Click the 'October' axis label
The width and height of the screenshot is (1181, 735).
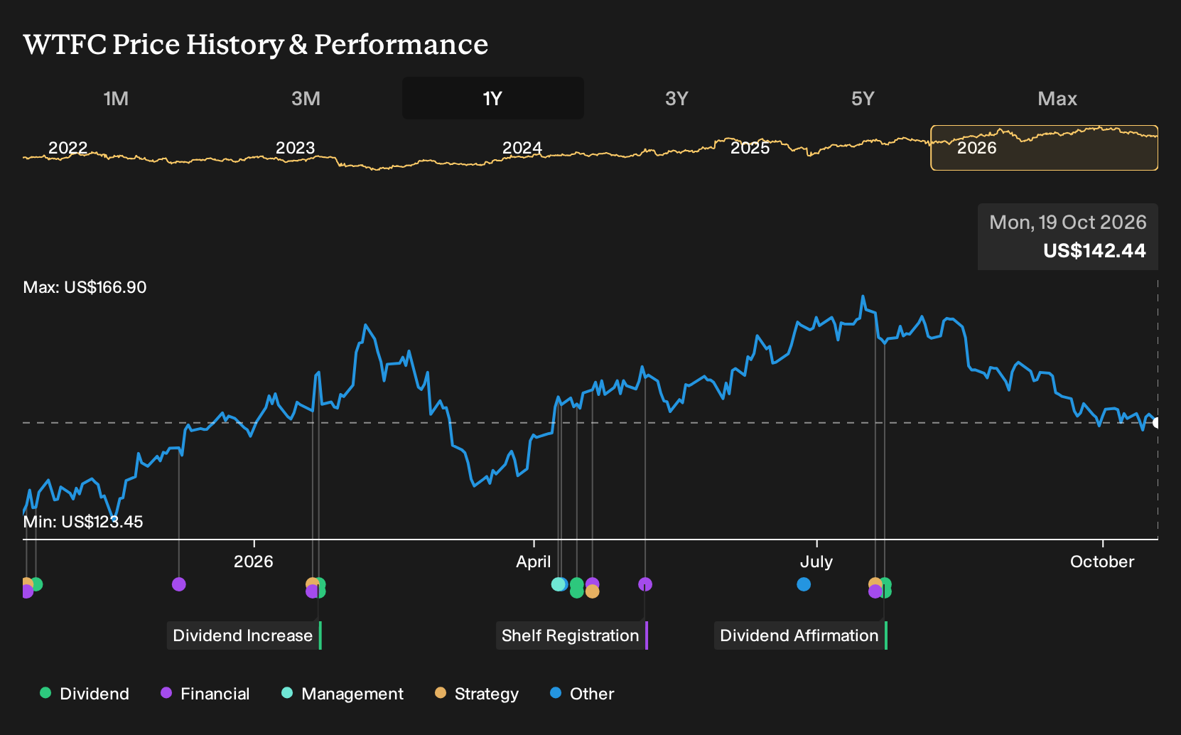[x=1102, y=562]
